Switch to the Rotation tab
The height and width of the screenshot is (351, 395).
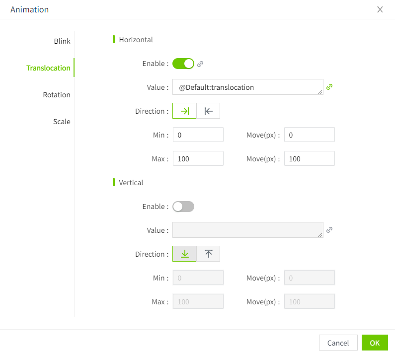[x=57, y=95]
